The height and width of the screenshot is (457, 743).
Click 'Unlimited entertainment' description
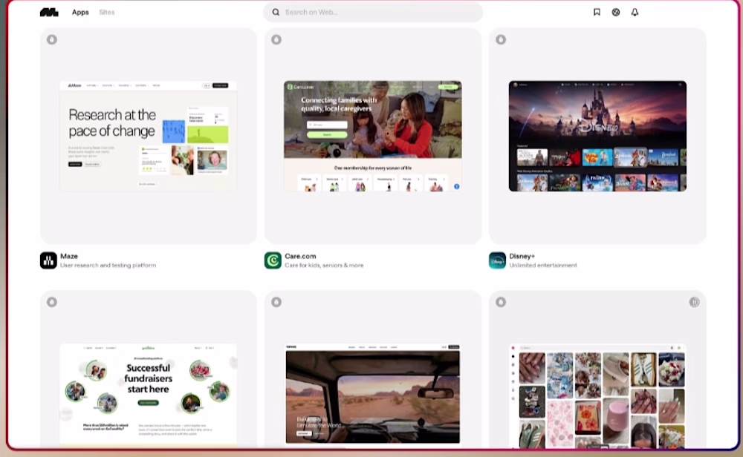[543, 266]
